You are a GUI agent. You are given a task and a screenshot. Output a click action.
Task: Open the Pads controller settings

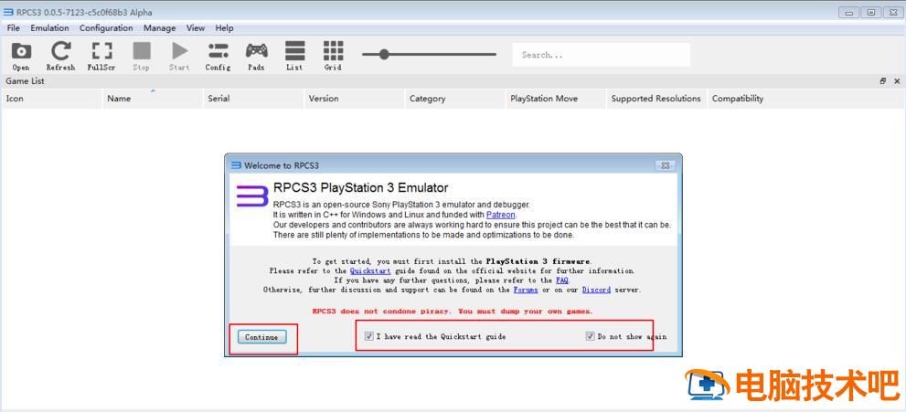(x=257, y=56)
